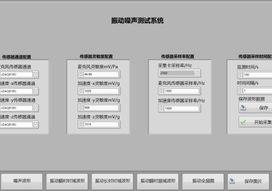
Task: Click the 加速度-y灵敏度 value field 998
Action: tap(101, 108)
